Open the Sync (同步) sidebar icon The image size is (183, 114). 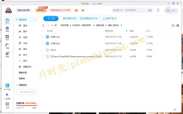pos(7,38)
